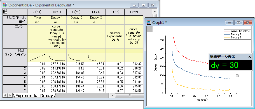Click the 座標データ表示 panel title
This screenshot has width=255, height=109.
[222, 57]
